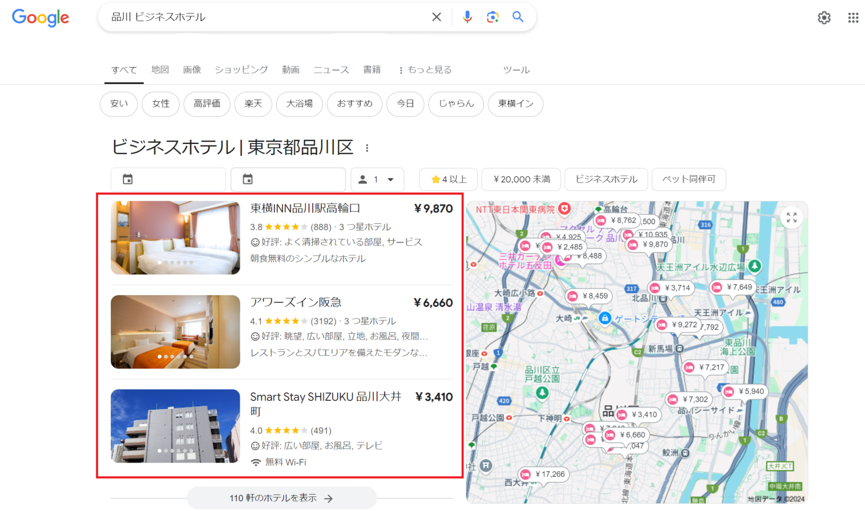Viewport: 865px width, 511px height.
Task: Click the Smart Stay SHIZUKU building photo
Action: (x=175, y=426)
